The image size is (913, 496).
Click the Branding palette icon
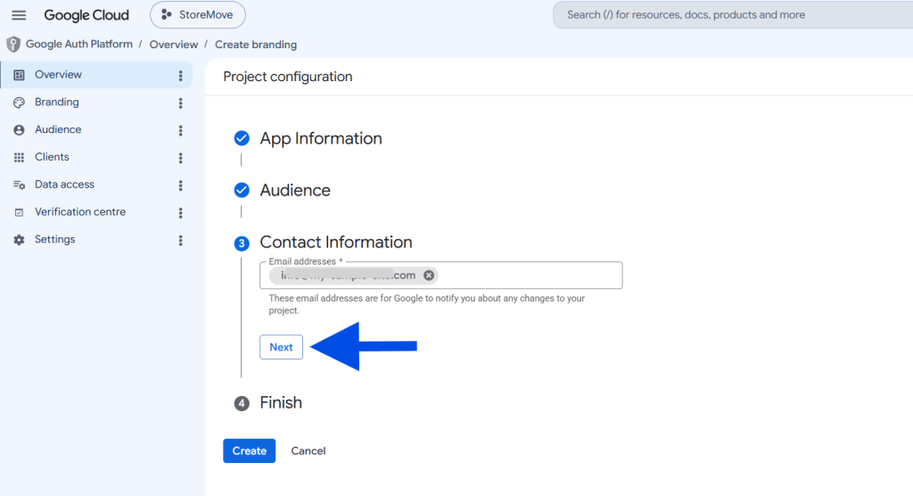click(x=20, y=103)
